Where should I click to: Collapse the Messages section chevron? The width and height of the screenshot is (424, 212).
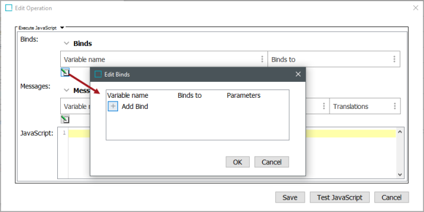pos(66,90)
